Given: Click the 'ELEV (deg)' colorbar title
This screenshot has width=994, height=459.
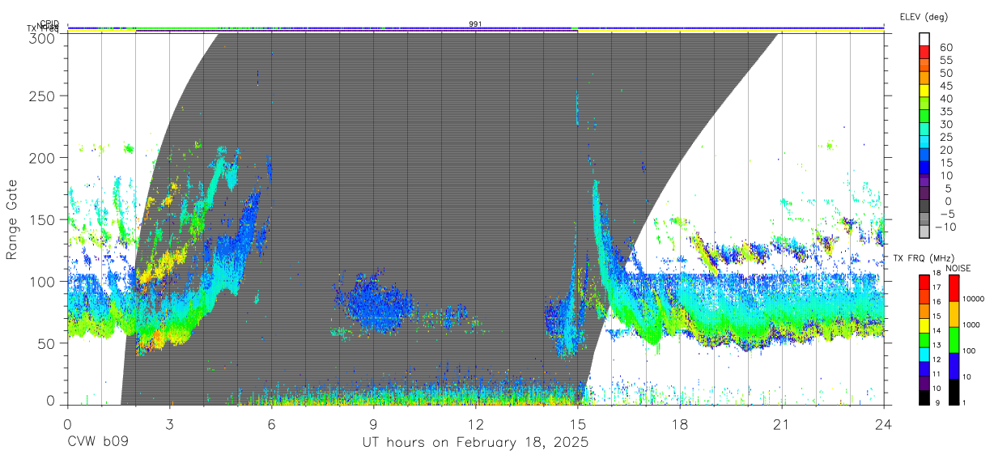Looking at the screenshot, I should pyautogui.click(x=924, y=17).
